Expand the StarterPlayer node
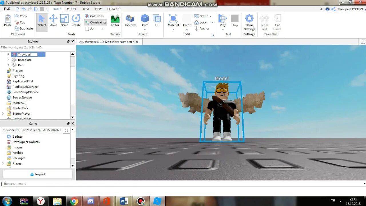The width and height of the screenshot is (366, 206). [x=3, y=114]
